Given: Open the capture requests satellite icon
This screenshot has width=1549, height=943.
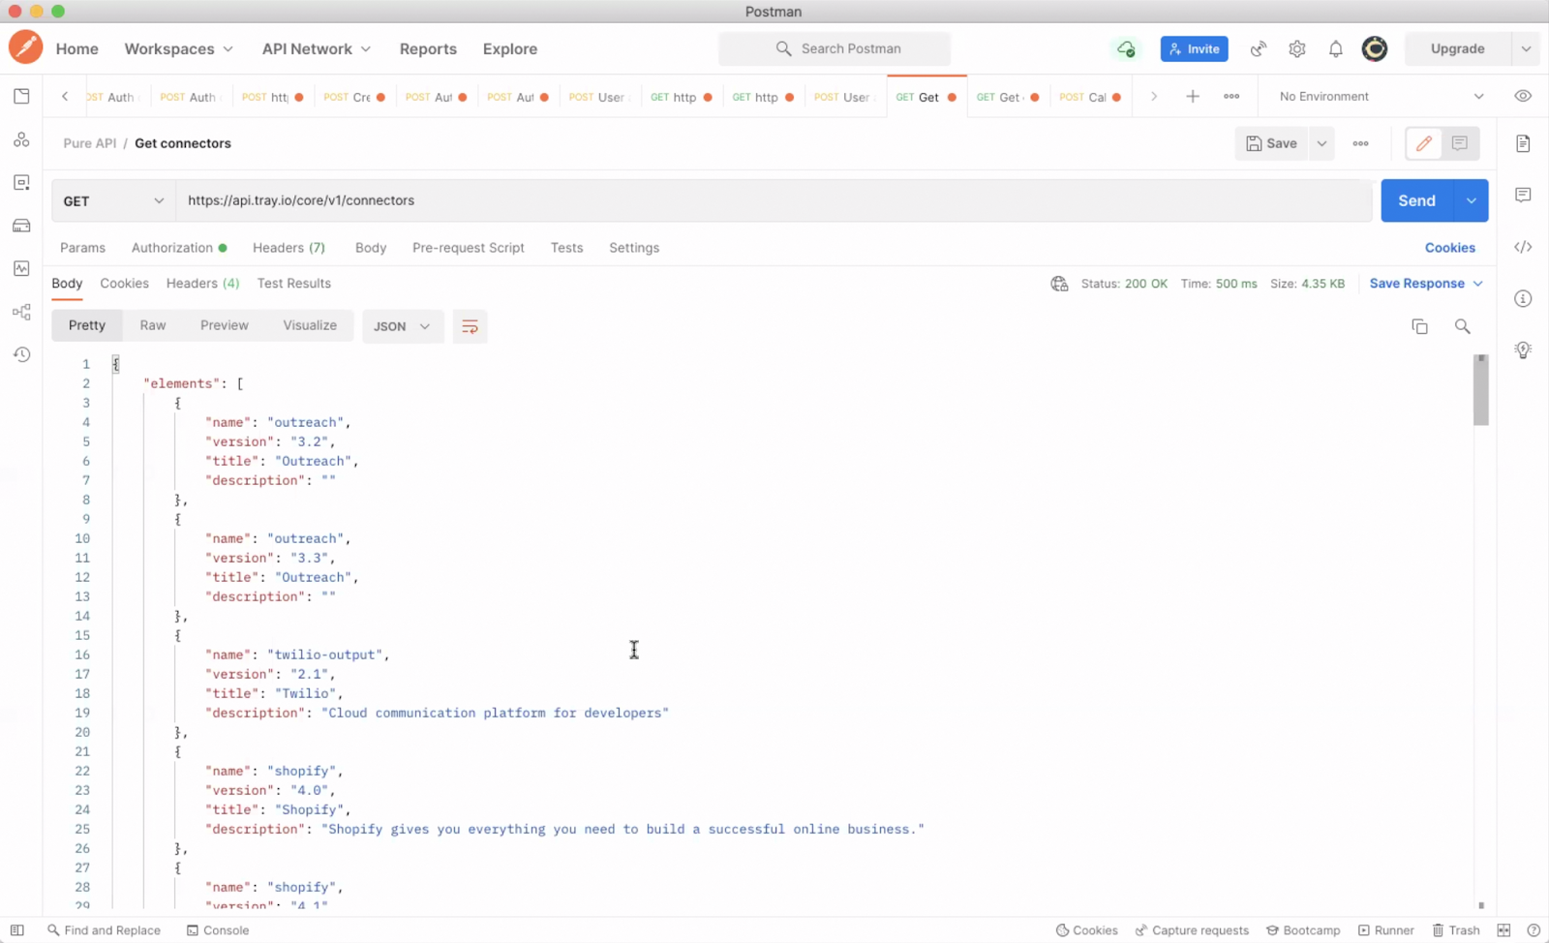Looking at the screenshot, I should (x=1259, y=48).
